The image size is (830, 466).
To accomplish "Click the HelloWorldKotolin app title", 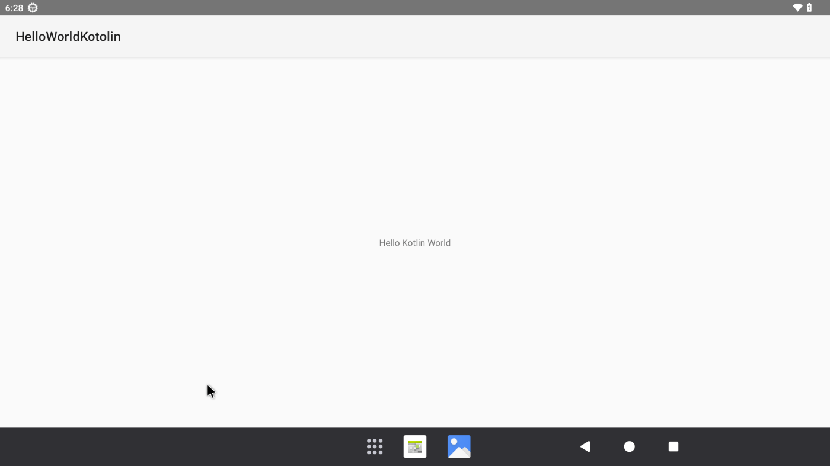I will click(x=68, y=37).
